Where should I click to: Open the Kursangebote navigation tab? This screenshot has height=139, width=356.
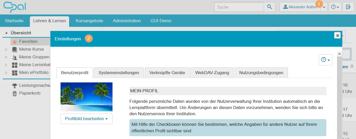[x=89, y=21]
